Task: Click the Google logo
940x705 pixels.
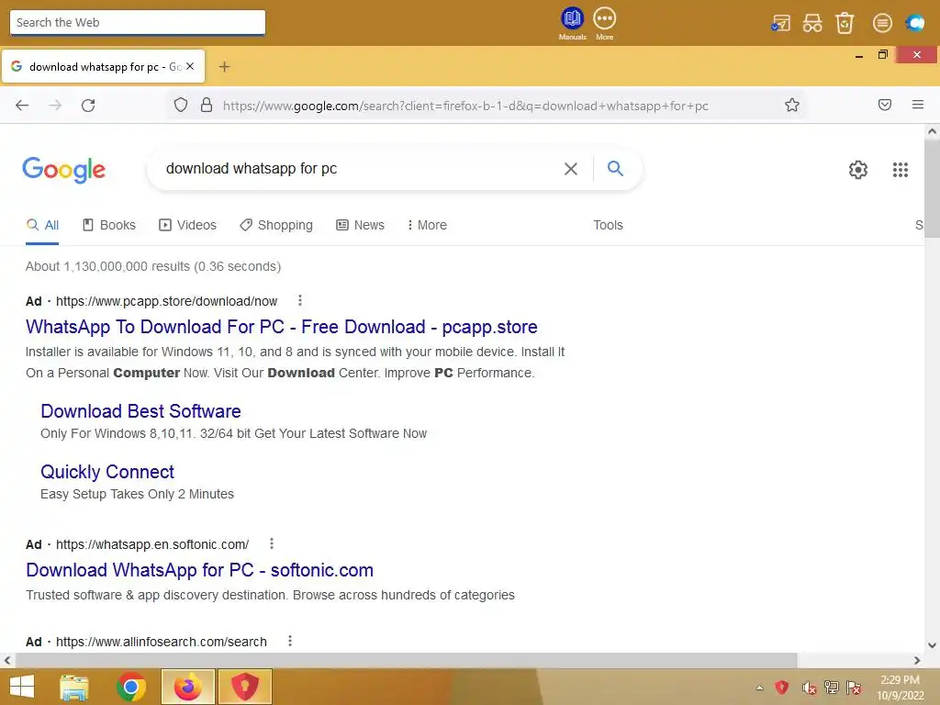Action: (x=63, y=170)
